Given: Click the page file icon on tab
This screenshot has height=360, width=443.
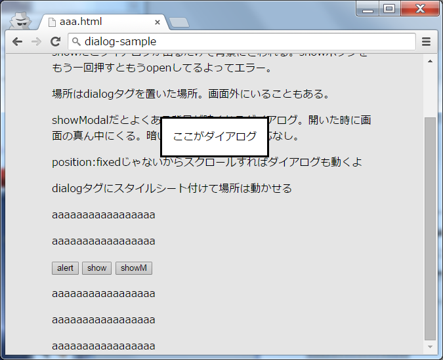Looking at the screenshot, I should pyautogui.click(x=53, y=22).
